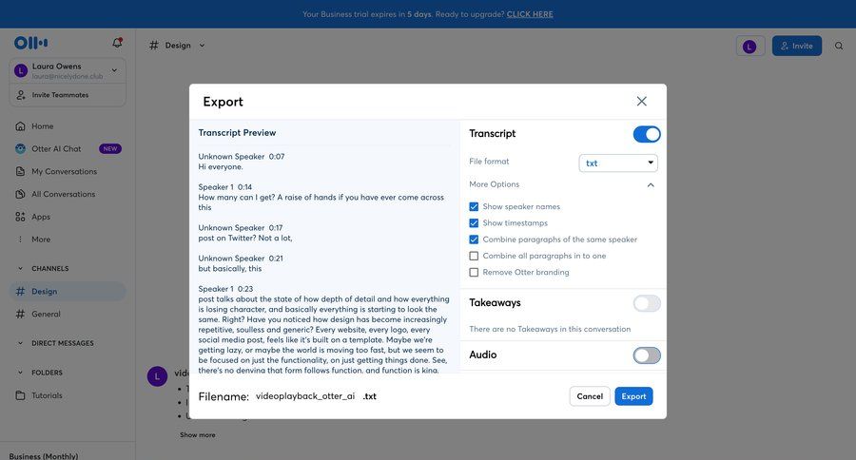This screenshot has height=460, width=856.
Task: Click the Home house icon
Action: [x=20, y=126]
